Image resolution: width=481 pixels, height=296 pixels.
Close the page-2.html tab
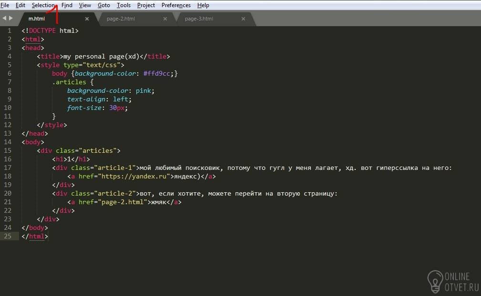pyautogui.click(x=165, y=19)
